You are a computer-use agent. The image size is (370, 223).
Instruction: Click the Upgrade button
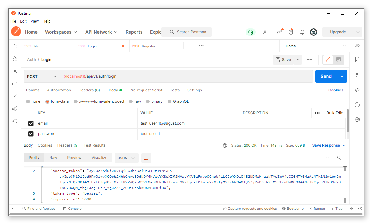[x=338, y=32]
